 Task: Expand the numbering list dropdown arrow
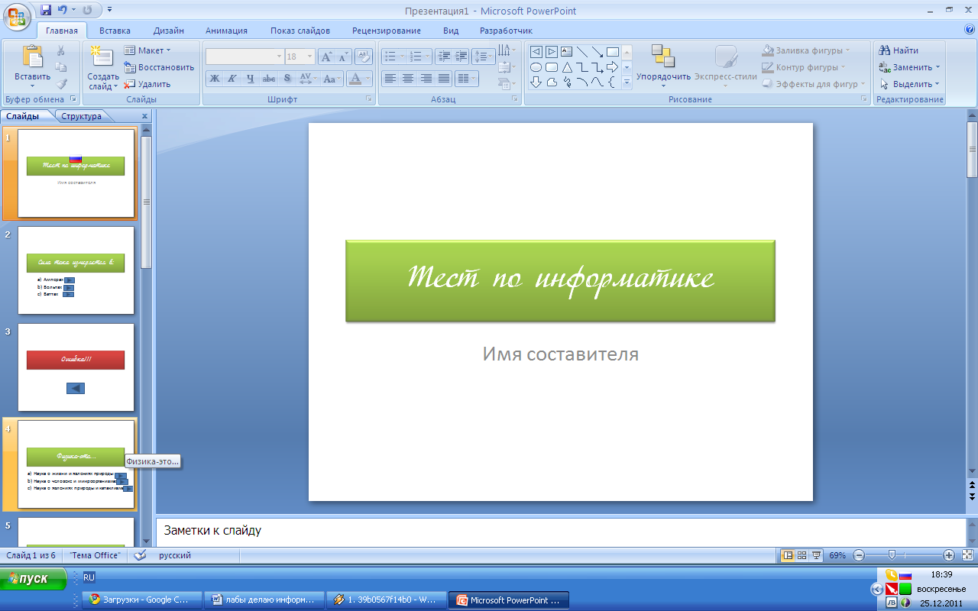pos(427,57)
